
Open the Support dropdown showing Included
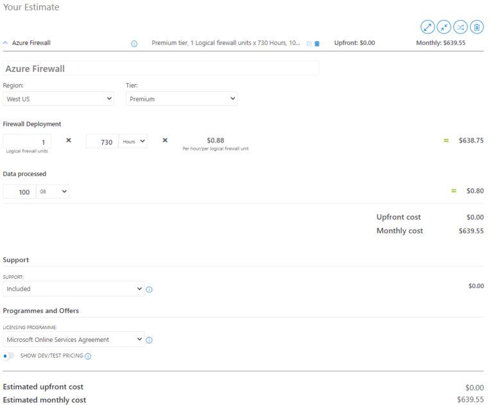(x=74, y=289)
